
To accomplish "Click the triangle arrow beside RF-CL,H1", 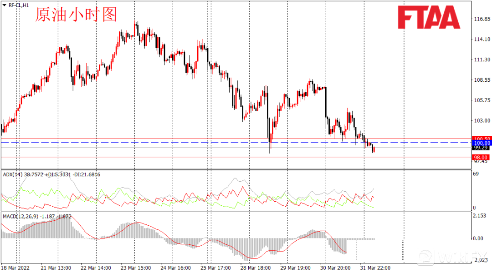I will coord(4,5).
